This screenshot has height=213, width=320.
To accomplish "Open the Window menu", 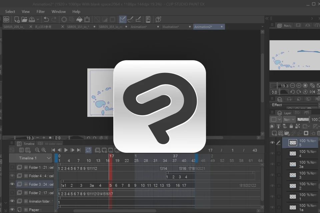I will tap(59, 12).
